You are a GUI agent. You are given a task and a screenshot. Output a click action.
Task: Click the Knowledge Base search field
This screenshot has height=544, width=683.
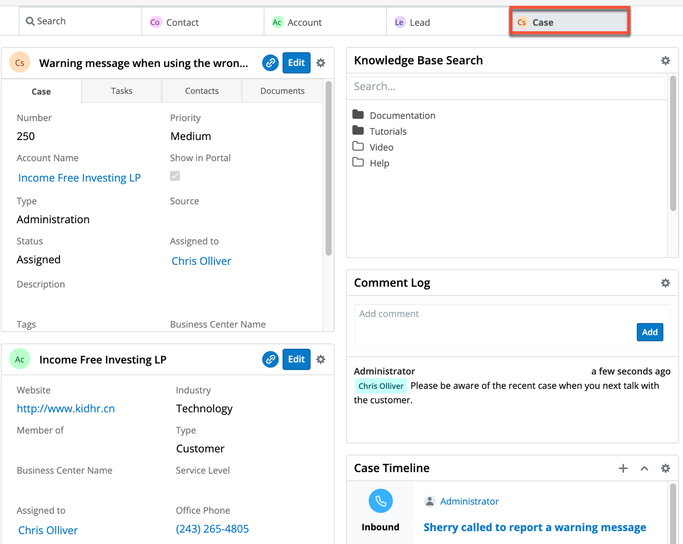click(x=506, y=86)
